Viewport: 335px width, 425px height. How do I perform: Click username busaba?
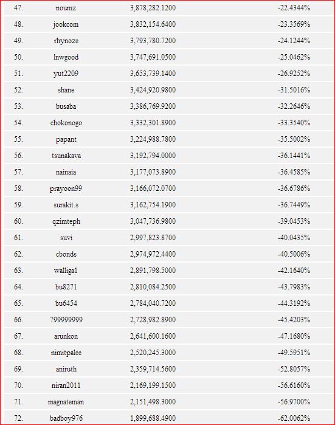[x=66, y=106]
